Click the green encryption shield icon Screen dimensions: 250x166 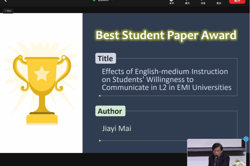94,0
